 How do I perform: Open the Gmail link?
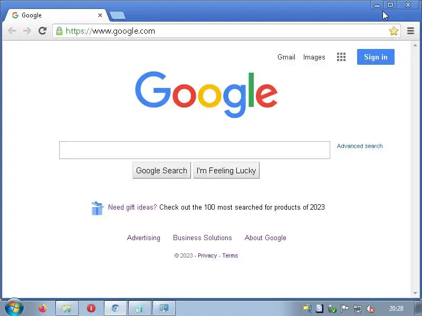click(286, 57)
